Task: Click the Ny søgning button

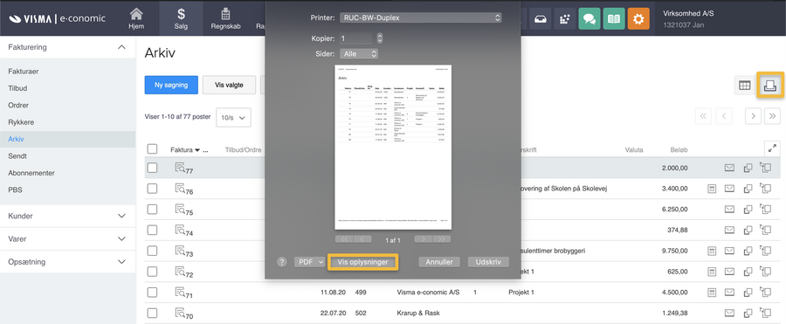Action: pos(171,85)
